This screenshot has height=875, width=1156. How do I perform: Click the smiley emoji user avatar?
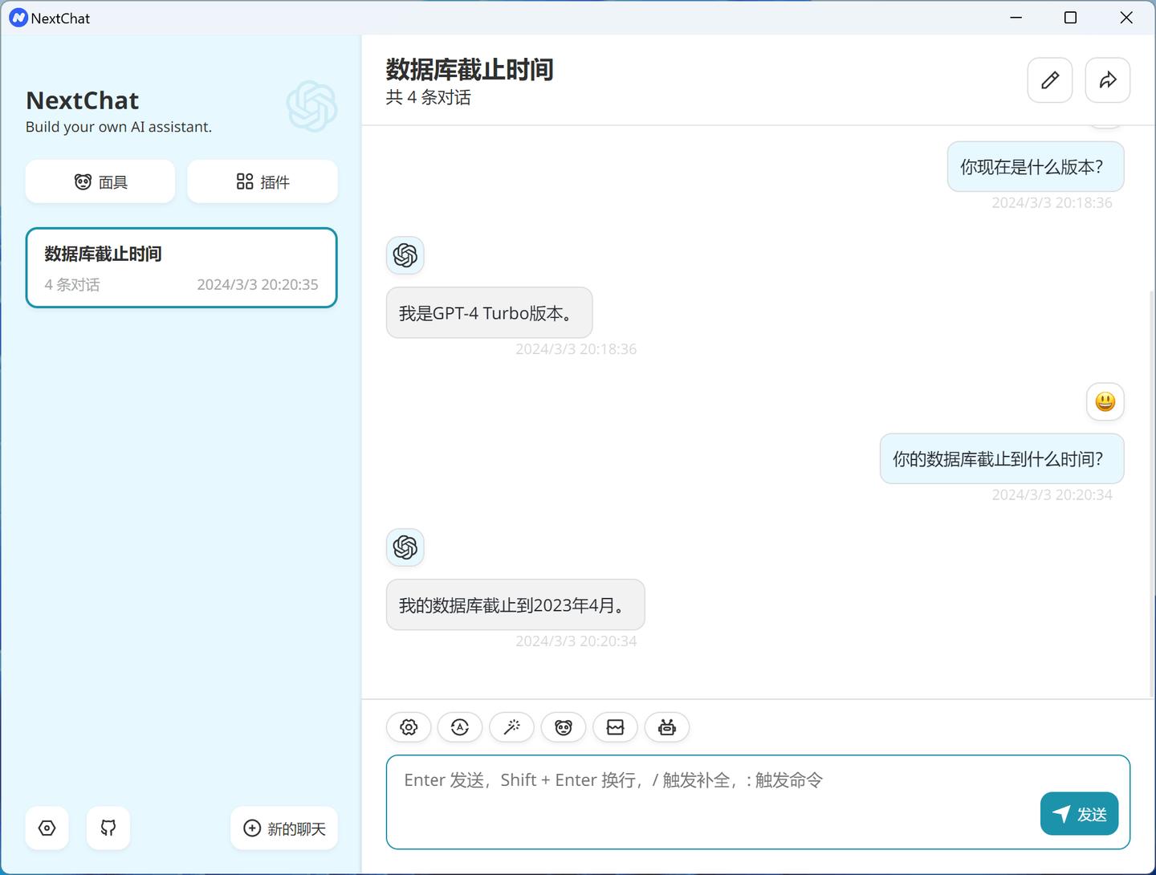click(x=1105, y=401)
